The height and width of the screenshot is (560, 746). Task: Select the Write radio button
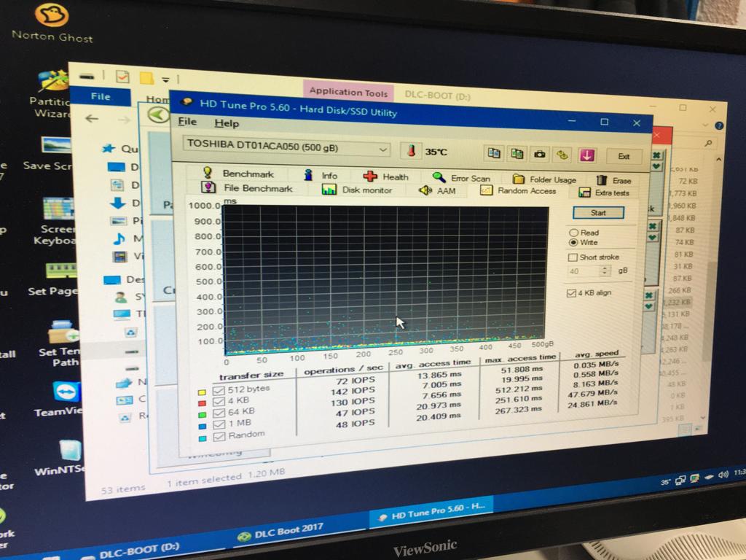click(573, 242)
